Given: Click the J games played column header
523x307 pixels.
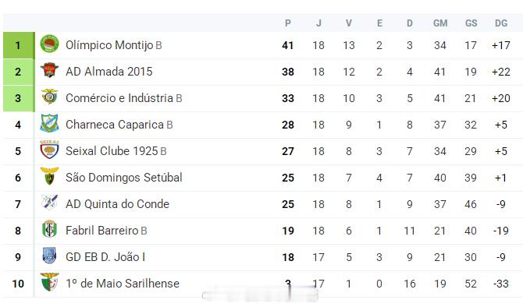Looking at the screenshot, I should coord(318,23).
